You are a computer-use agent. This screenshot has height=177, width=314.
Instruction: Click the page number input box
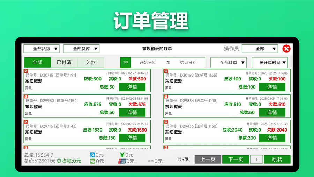click(x=256, y=160)
